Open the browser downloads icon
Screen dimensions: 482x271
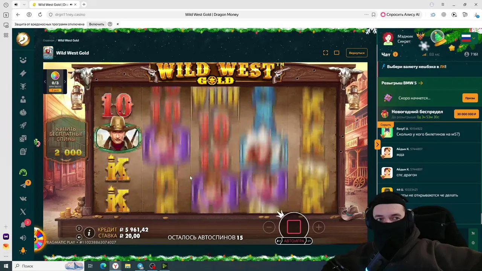point(476,14)
